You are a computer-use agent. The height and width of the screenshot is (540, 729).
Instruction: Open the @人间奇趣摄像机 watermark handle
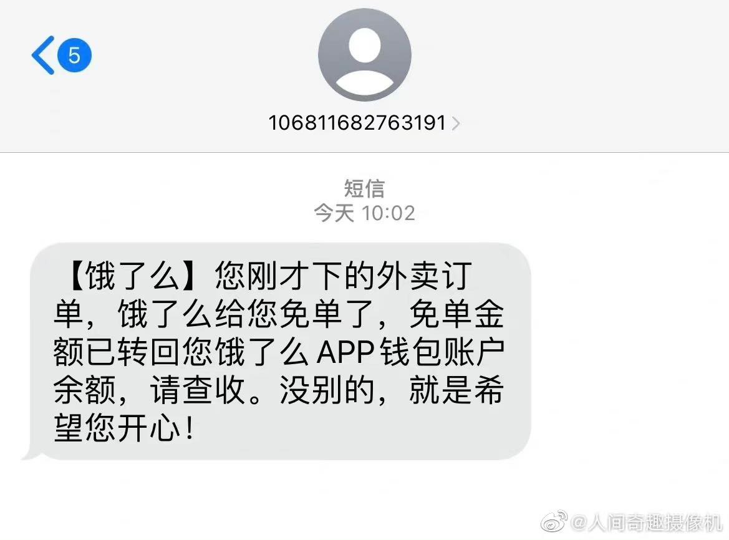(x=646, y=523)
